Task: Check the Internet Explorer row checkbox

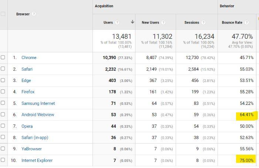Action: coord(3,160)
